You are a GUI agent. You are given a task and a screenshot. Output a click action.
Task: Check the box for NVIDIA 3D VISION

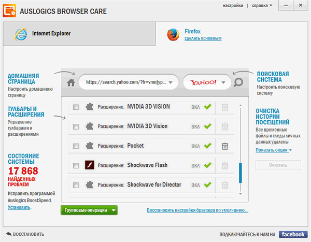coord(76,107)
